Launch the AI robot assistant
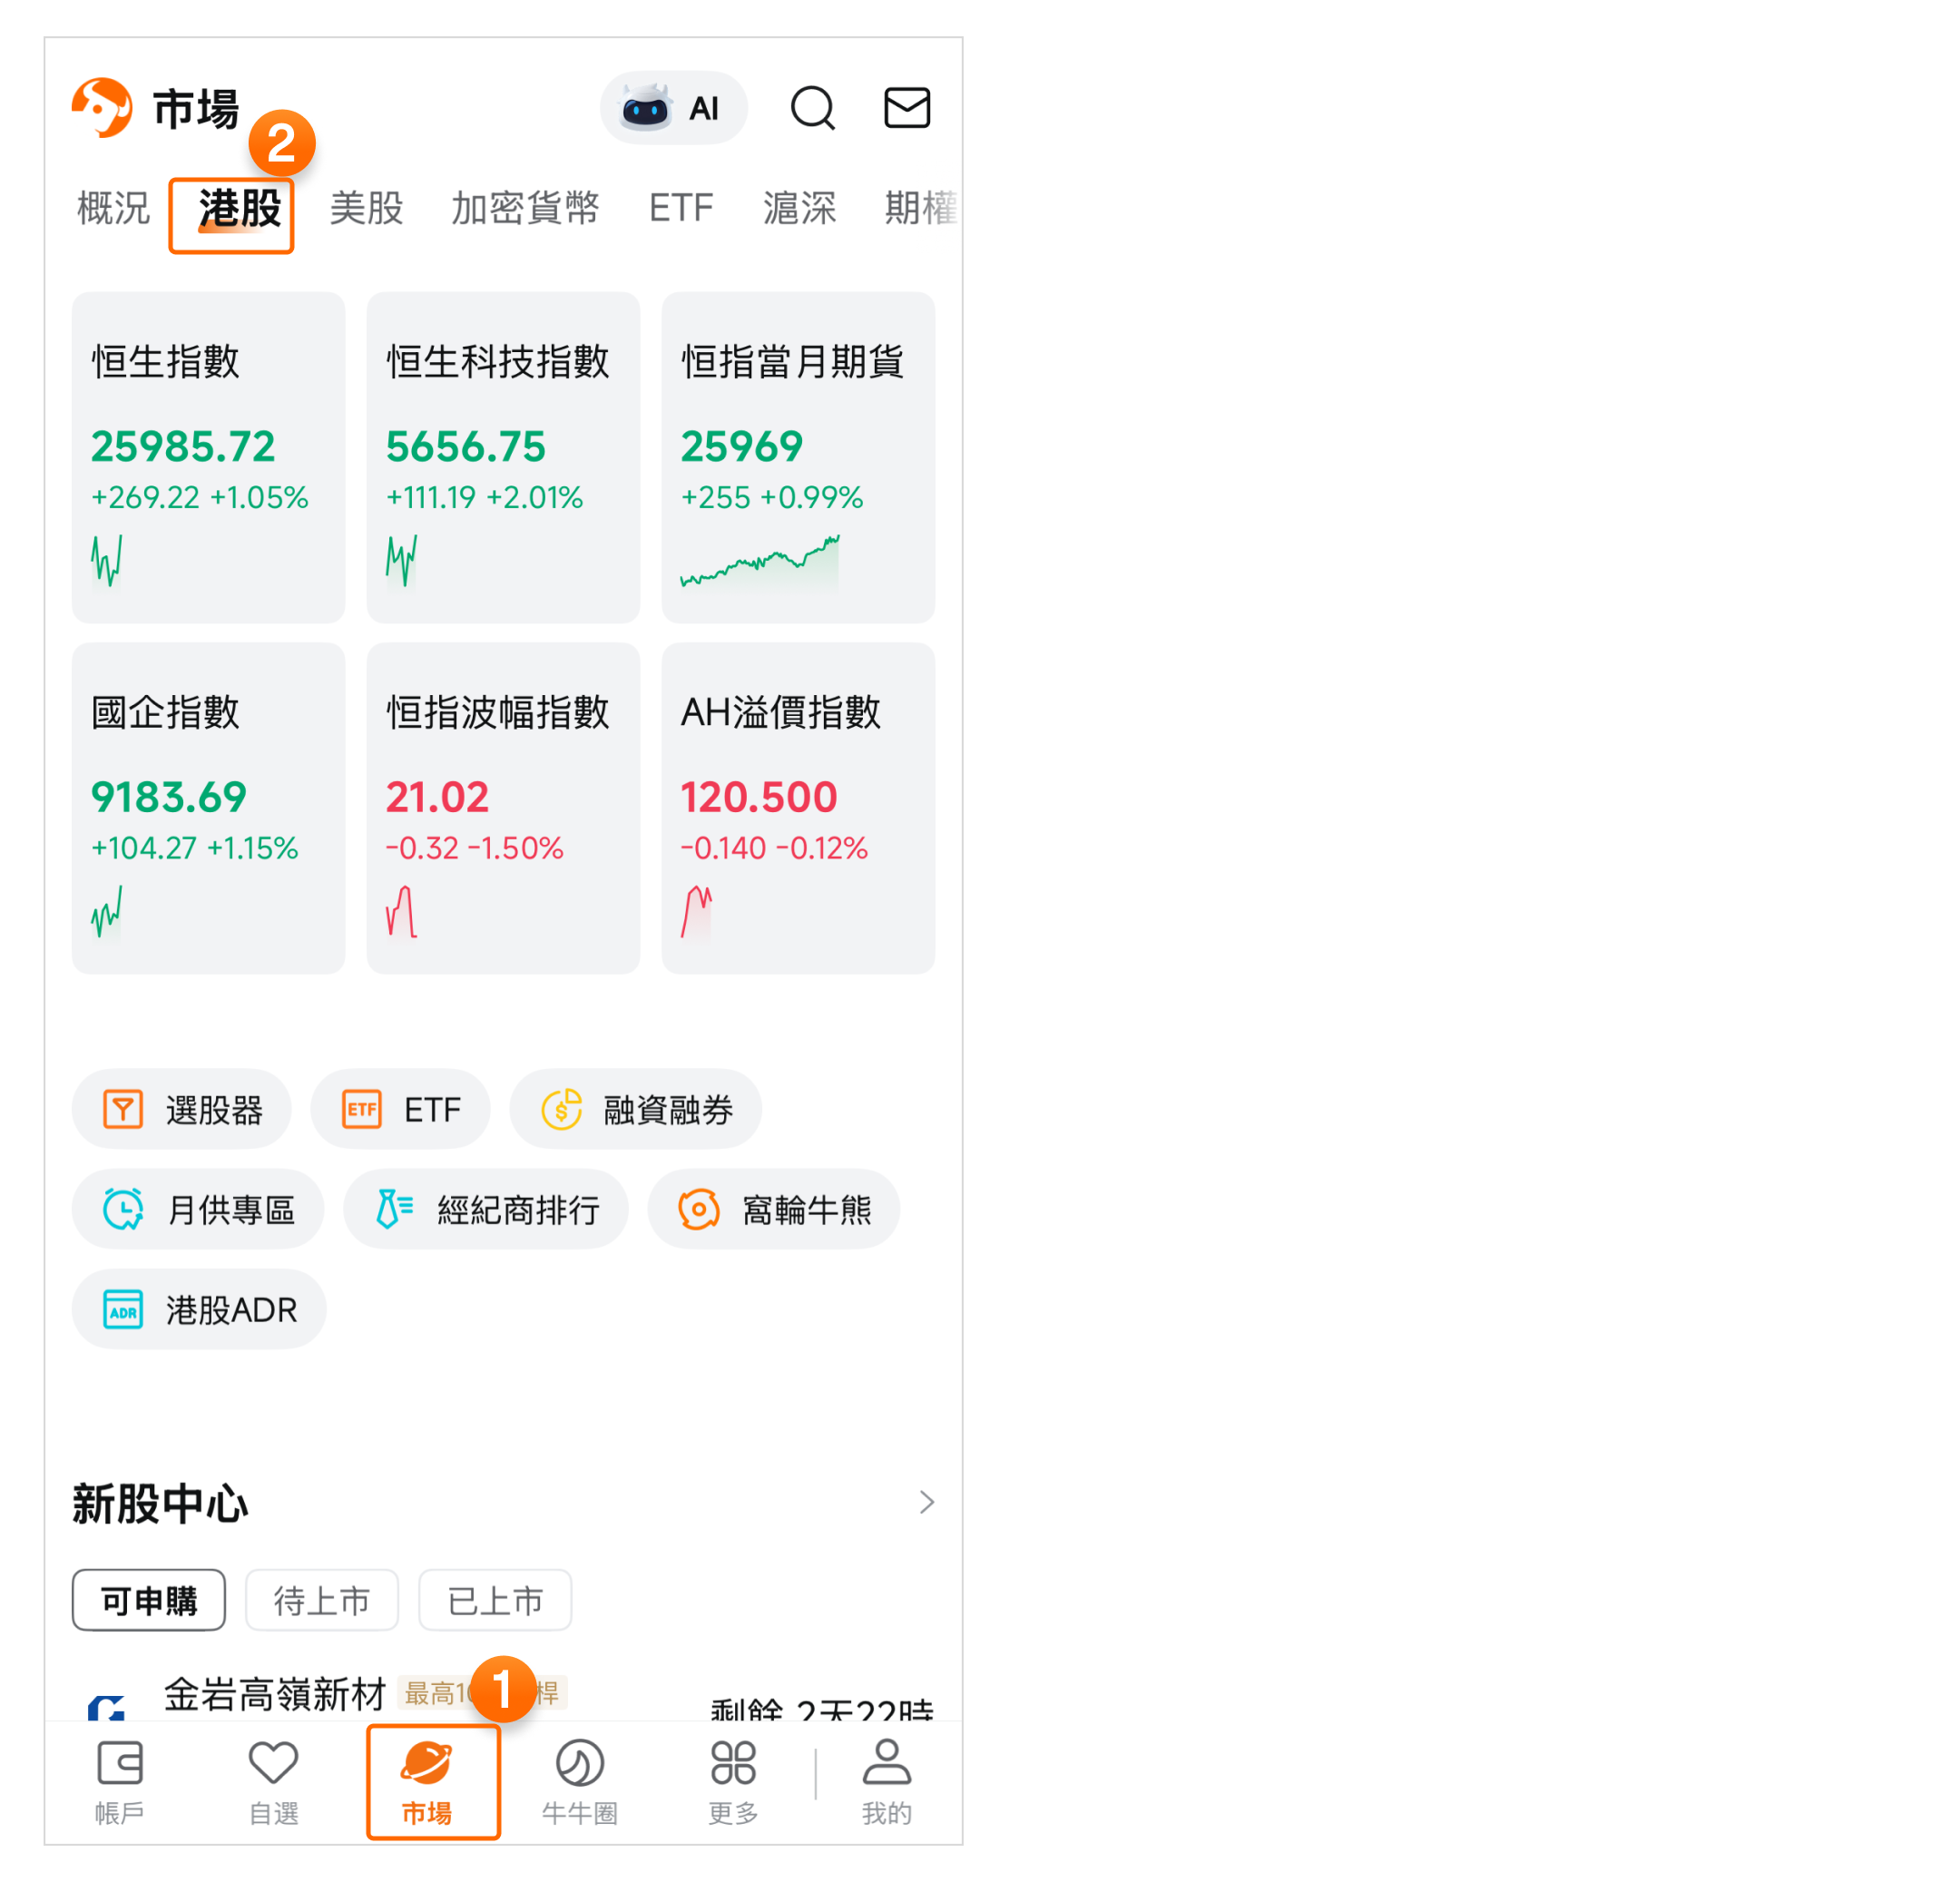This screenshot has width=1960, height=1882. coord(673,108)
